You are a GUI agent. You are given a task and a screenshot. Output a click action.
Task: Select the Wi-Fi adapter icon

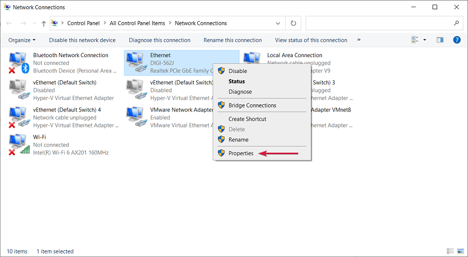tap(18, 144)
